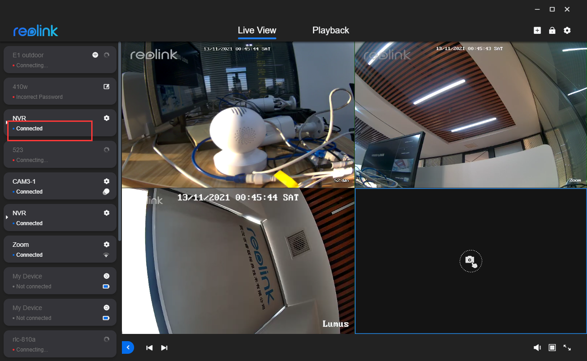
Task: Click Connecting status under E1 outdoor
Action: pos(32,65)
